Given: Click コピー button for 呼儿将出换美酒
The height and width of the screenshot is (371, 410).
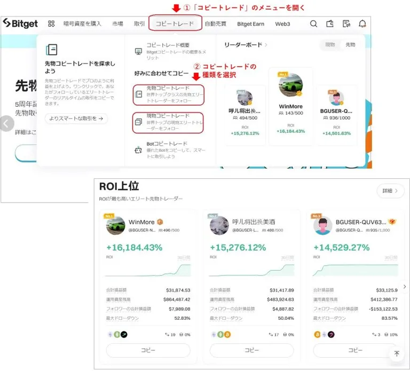Looking at the screenshot, I should point(251,350).
